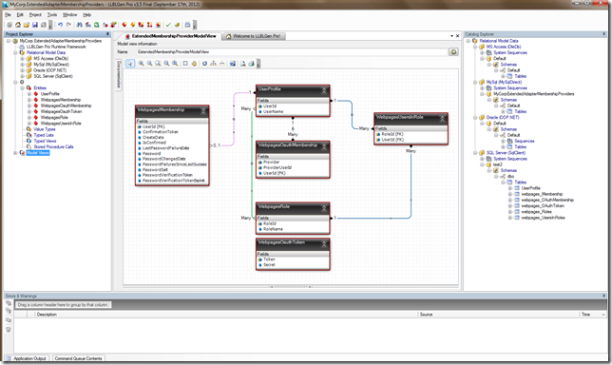Click the button beside the Name field

453,52
